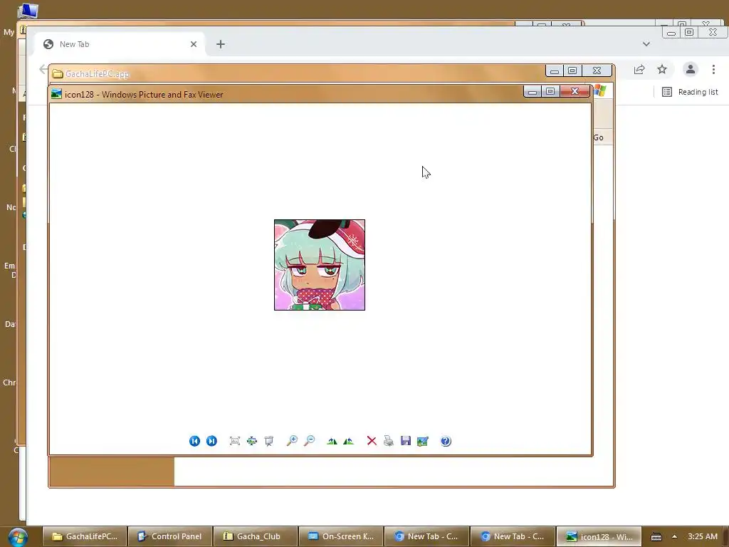
Task: Click the Go button in Explorer window
Action: 599,137
